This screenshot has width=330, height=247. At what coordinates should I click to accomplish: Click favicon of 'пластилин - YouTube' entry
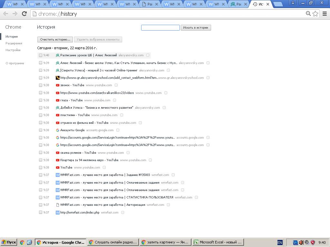(x=57, y=115)
